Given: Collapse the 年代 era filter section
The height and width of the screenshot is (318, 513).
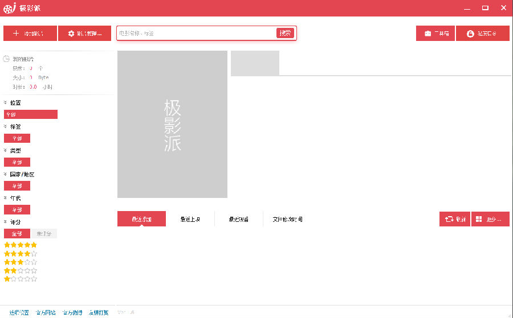Looking at the screenshot, I should (x=5, y=198).
